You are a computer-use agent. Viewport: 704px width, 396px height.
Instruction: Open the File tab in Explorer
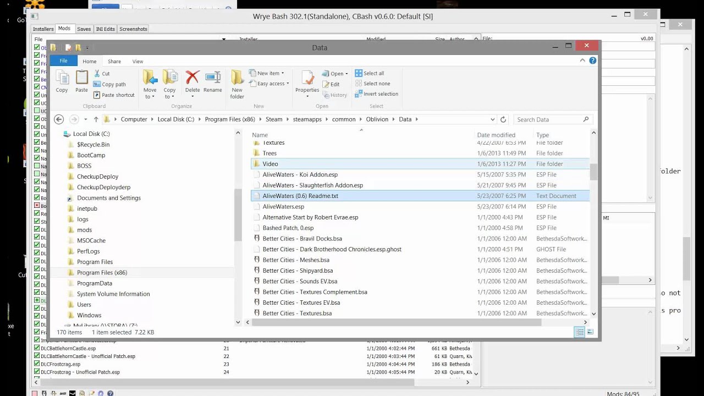coord(63,61)
